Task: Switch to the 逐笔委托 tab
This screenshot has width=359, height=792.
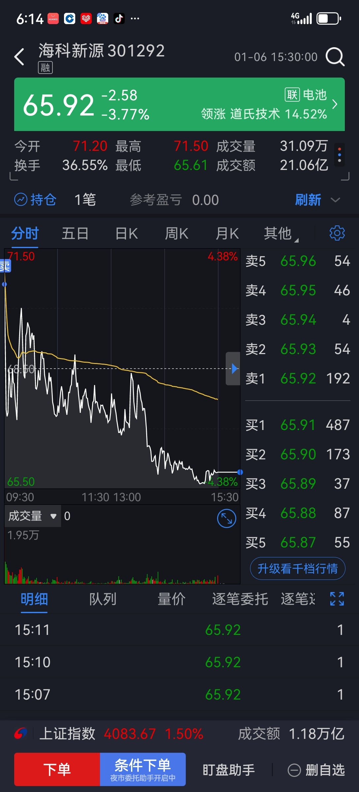Action: click(x=240, y=599)
